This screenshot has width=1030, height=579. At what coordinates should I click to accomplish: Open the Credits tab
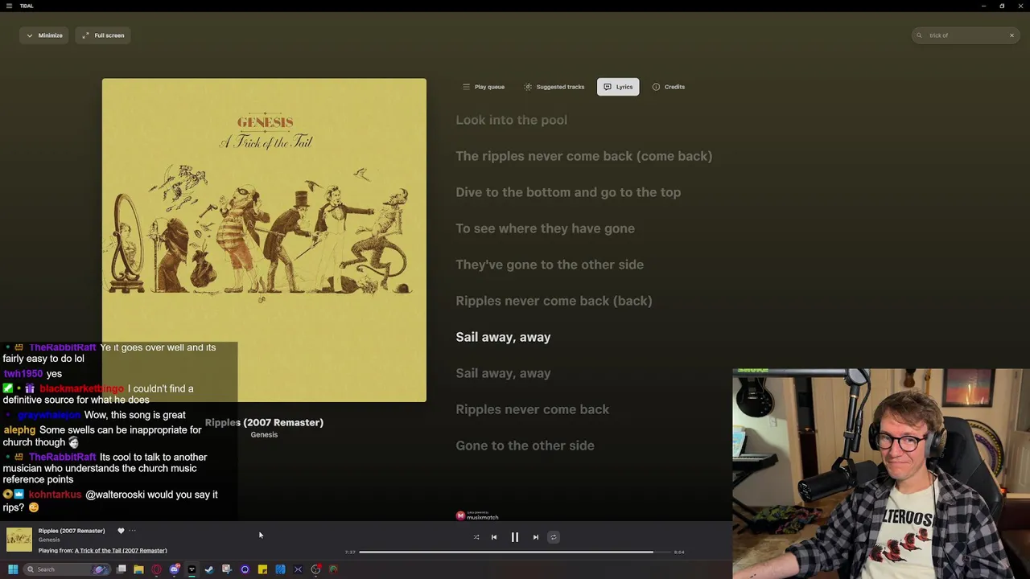[669, 87]
